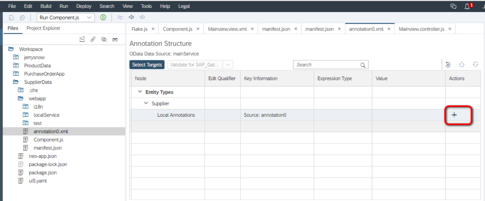Collapse the Entity Types node
This screenshot has width=485, height=201.
pyautogui.click(x=140, y=92)
